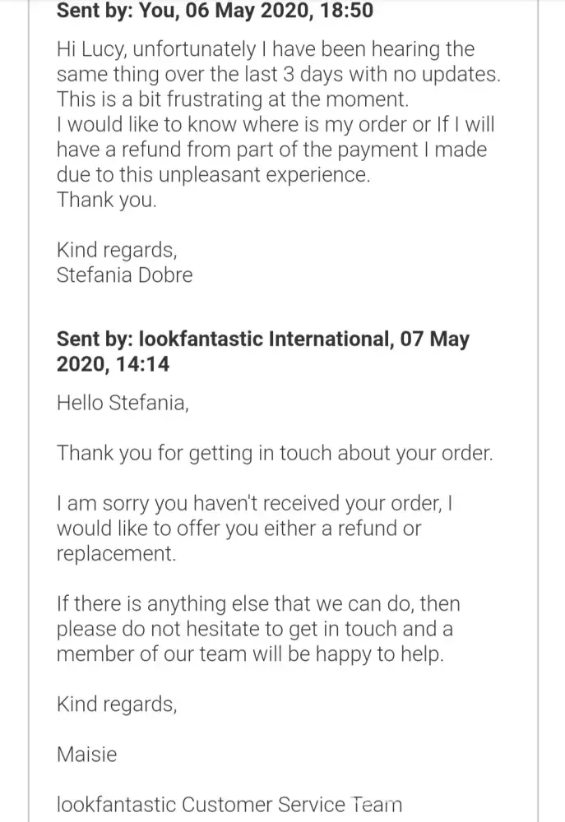This screenshot has height=822, width=565.
Task: Open the "lookfantastic International" sender header
Action: [262, 339]
